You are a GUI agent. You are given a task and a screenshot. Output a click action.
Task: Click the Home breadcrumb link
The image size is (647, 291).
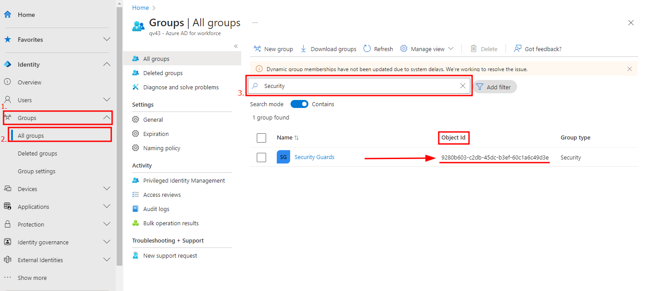pos(141,8)
